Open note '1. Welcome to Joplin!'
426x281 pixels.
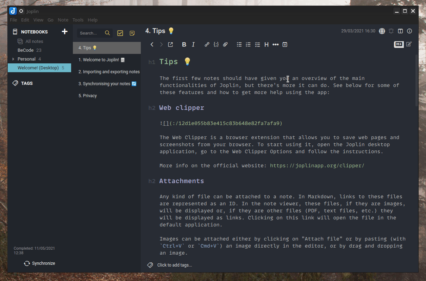click(x=107, y=60)
